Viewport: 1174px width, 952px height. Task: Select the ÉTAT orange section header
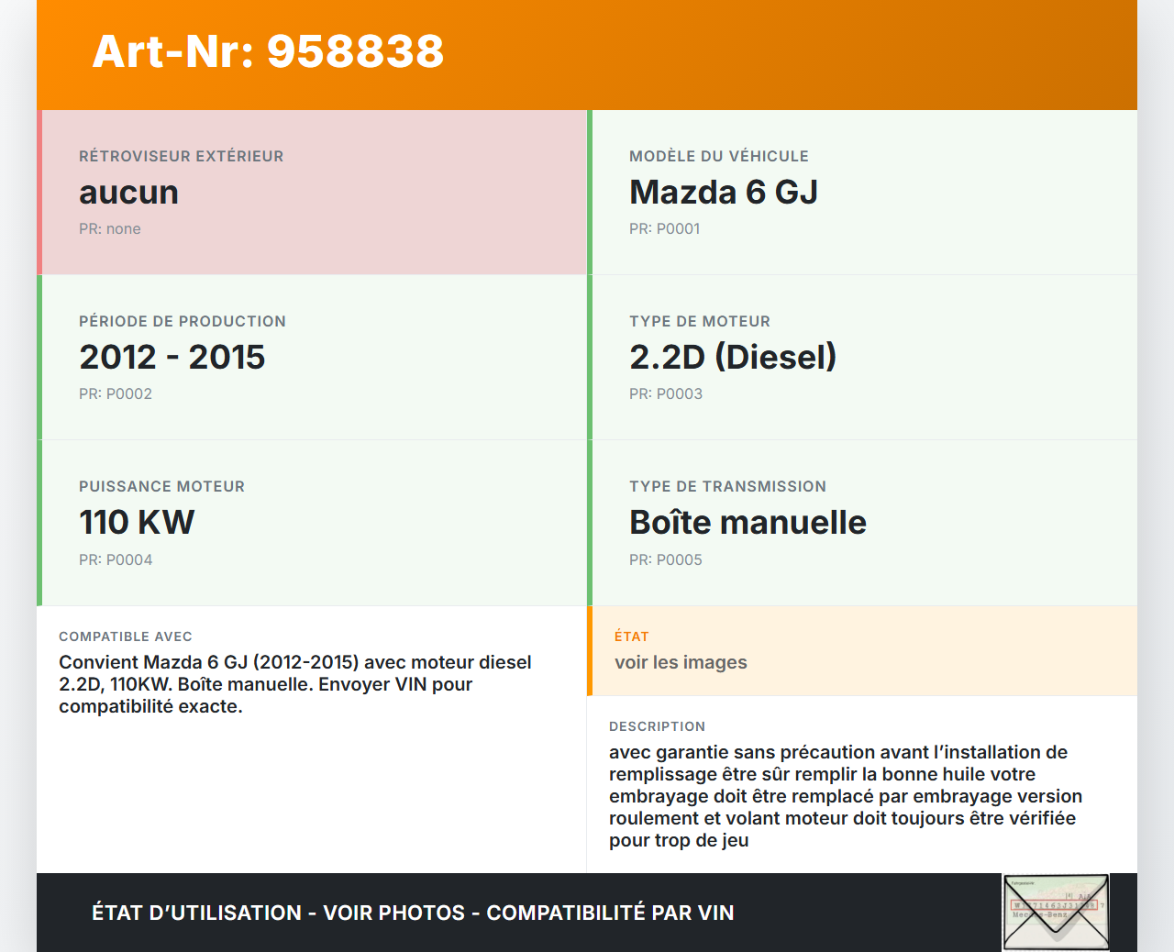(634, 636)
